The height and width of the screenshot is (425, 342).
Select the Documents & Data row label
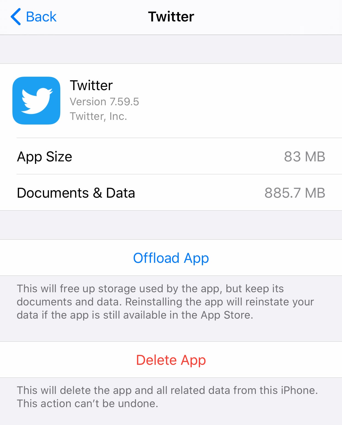(x=76, y=193)
